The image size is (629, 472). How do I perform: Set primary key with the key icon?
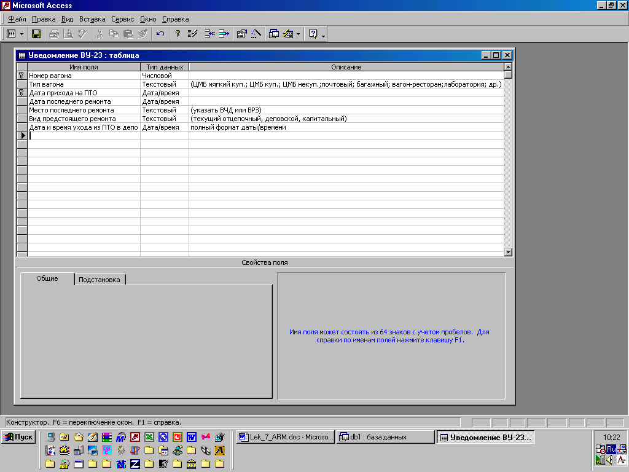tap(178, 34)
